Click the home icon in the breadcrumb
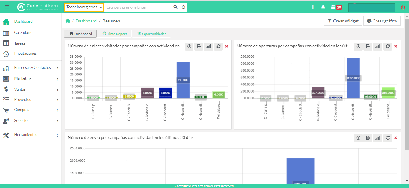 (68, 21)
